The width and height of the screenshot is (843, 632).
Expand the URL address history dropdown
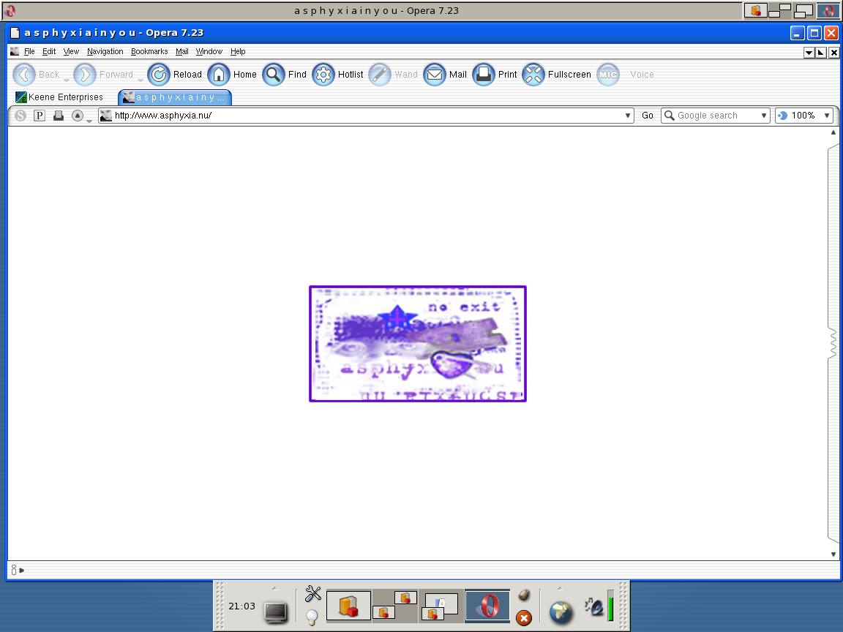pyautogui.click(x=627, y=116)
